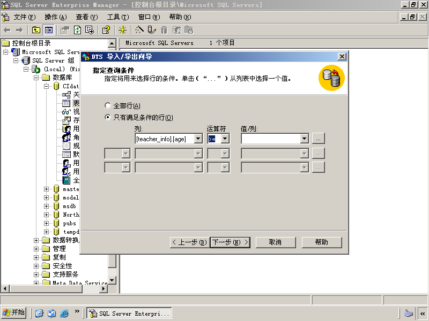Viewport: 429px width, 321px height.
Task: Open the Windows 开始 Start button
Action: click(x=14, y=313)
